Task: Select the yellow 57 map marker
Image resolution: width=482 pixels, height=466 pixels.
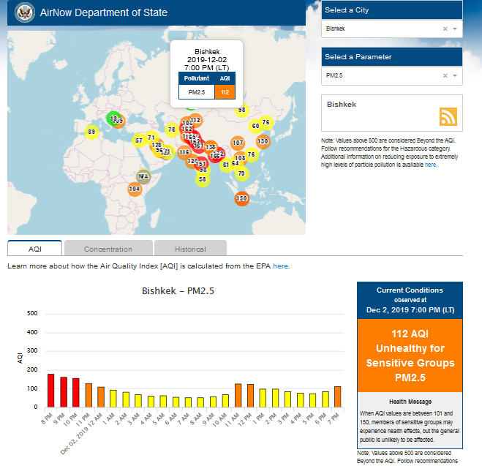Action: click(x=139, y=140)
